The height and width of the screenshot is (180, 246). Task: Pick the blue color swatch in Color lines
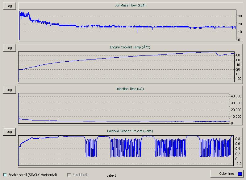point(240,174)
